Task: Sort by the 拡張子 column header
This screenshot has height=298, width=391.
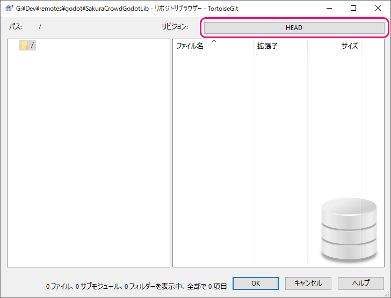Action: pos(267,46)
